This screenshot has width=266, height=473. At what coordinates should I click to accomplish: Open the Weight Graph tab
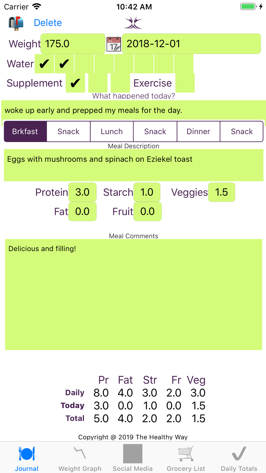(x=80, y=458)
